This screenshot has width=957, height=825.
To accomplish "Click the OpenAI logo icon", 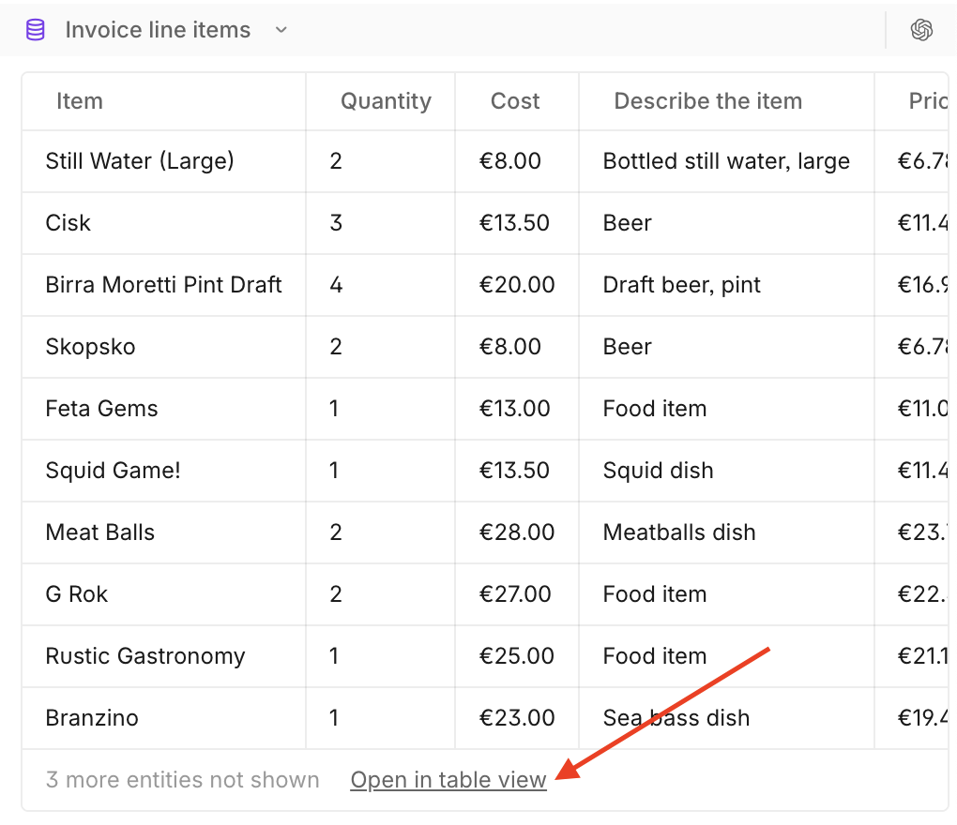I will pos(921,30).
